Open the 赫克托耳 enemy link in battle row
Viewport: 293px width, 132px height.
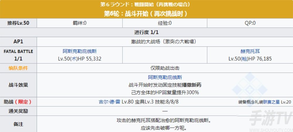(x=250, y=51)
